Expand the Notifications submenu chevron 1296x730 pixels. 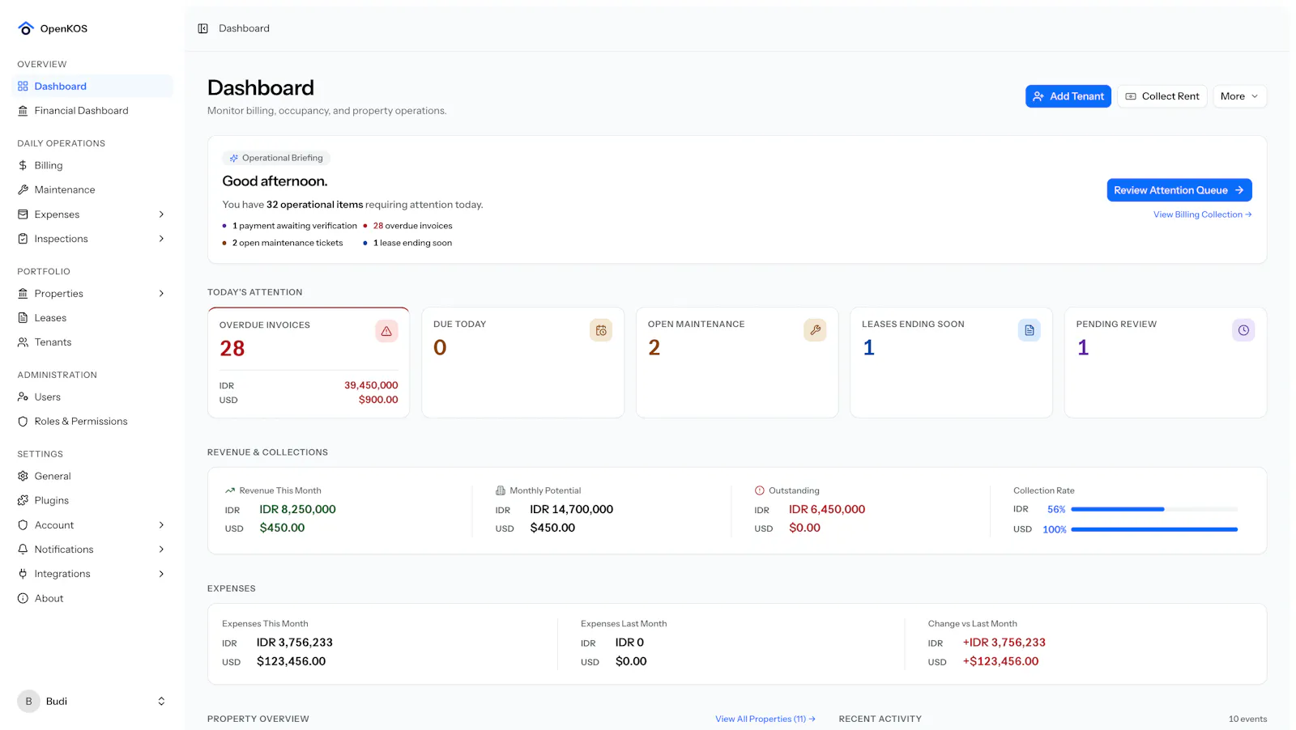161,550
